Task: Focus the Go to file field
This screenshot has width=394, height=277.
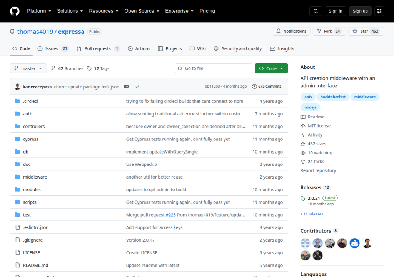Action: pyautogui.click(x=214, y=68)
